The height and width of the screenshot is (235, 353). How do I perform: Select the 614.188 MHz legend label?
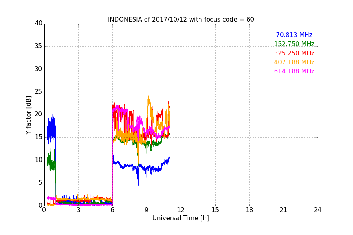294,71
